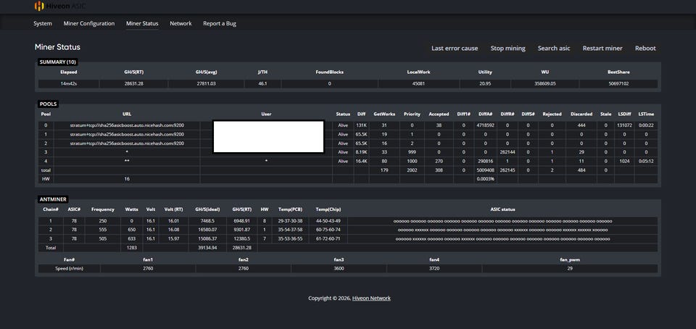Click chain 1 Frequency value 250
The width and height of the screenshot is (696, 329).
click(102, 221)
